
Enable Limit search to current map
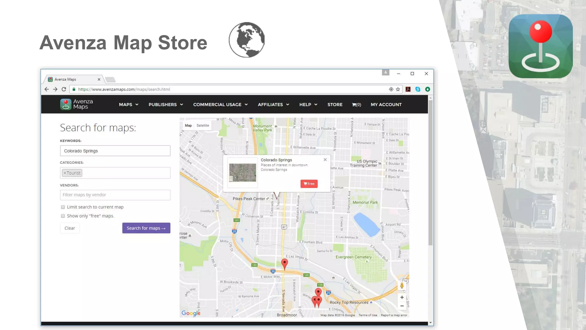[63, 207]
